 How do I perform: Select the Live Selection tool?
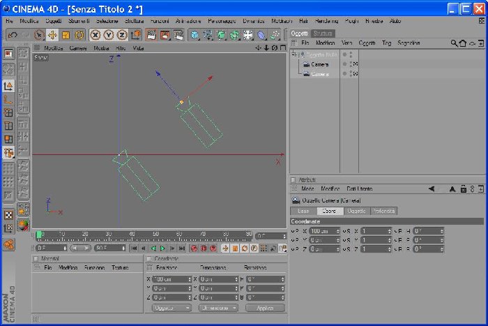(39, 35)
